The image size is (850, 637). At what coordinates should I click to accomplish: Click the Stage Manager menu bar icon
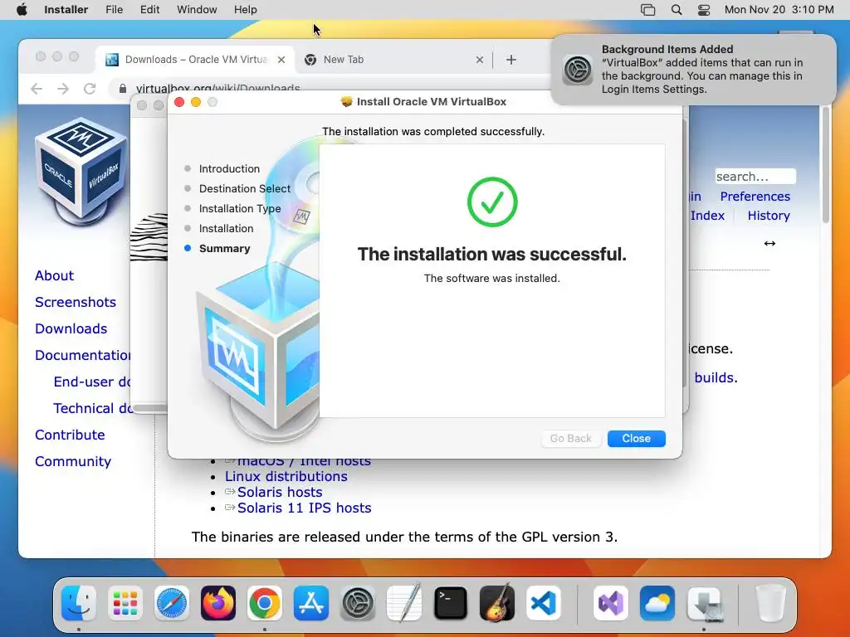(x=647, y=10)
